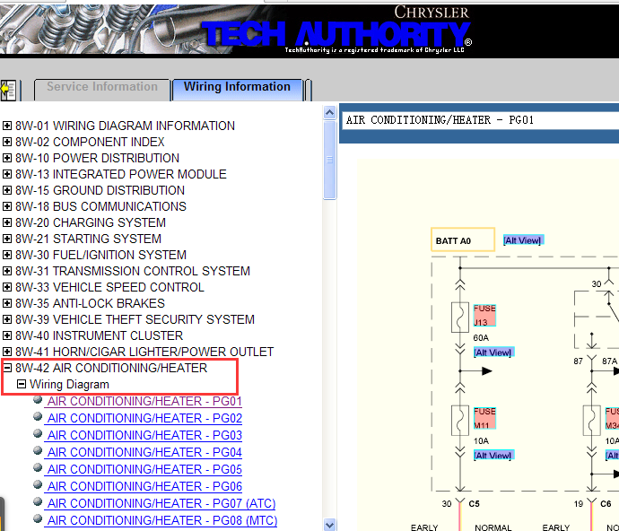This screenshot has height=531, width=619.
Task: Open Air Conditioning/Heater PG04 link
Action: coord(144,452)
